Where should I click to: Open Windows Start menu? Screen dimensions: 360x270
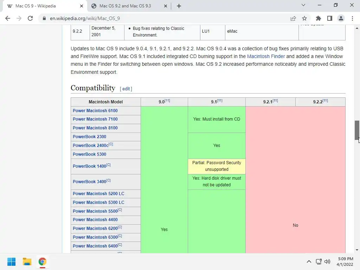(x=11, y=262)
